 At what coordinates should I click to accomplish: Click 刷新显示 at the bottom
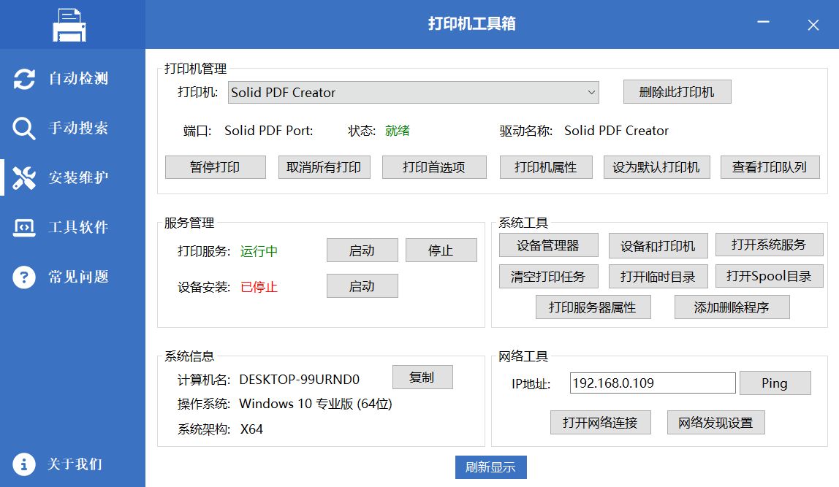click(x=490, y=468)
